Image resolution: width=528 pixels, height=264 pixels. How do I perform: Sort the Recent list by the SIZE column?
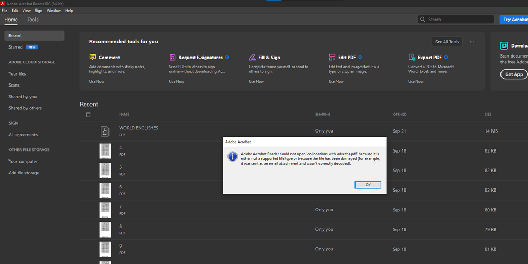[488, 114]
